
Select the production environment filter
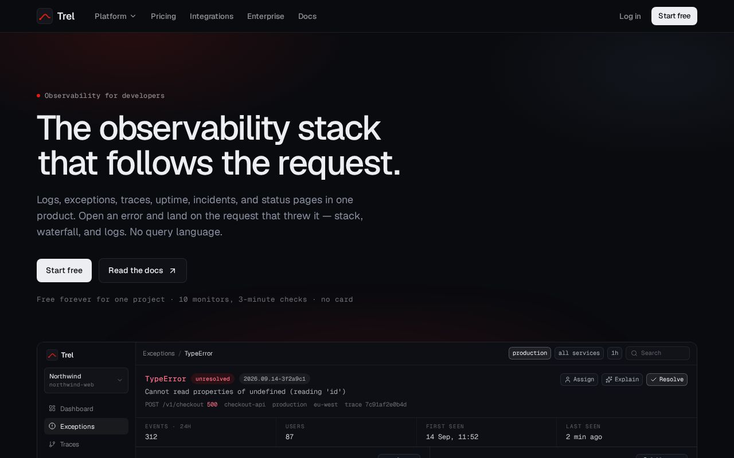tap(530, 353)
